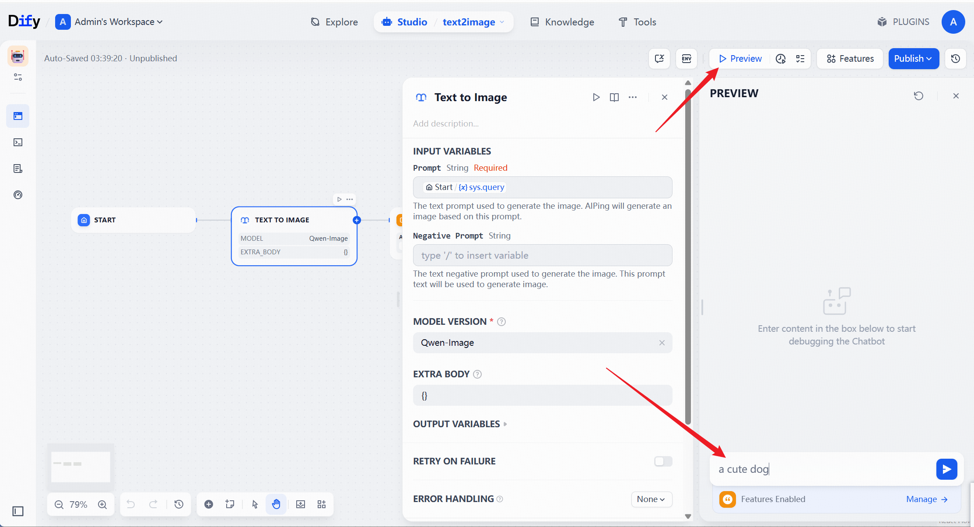974x527 pixels.
Task: Click the ENV environment variables icon
Action: pyautogui.click(x=686, y=59)
